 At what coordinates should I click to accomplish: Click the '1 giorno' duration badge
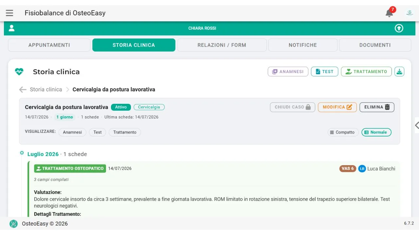point(64,117)
